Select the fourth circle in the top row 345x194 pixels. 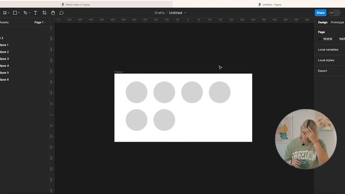click(x=219, y=92)
